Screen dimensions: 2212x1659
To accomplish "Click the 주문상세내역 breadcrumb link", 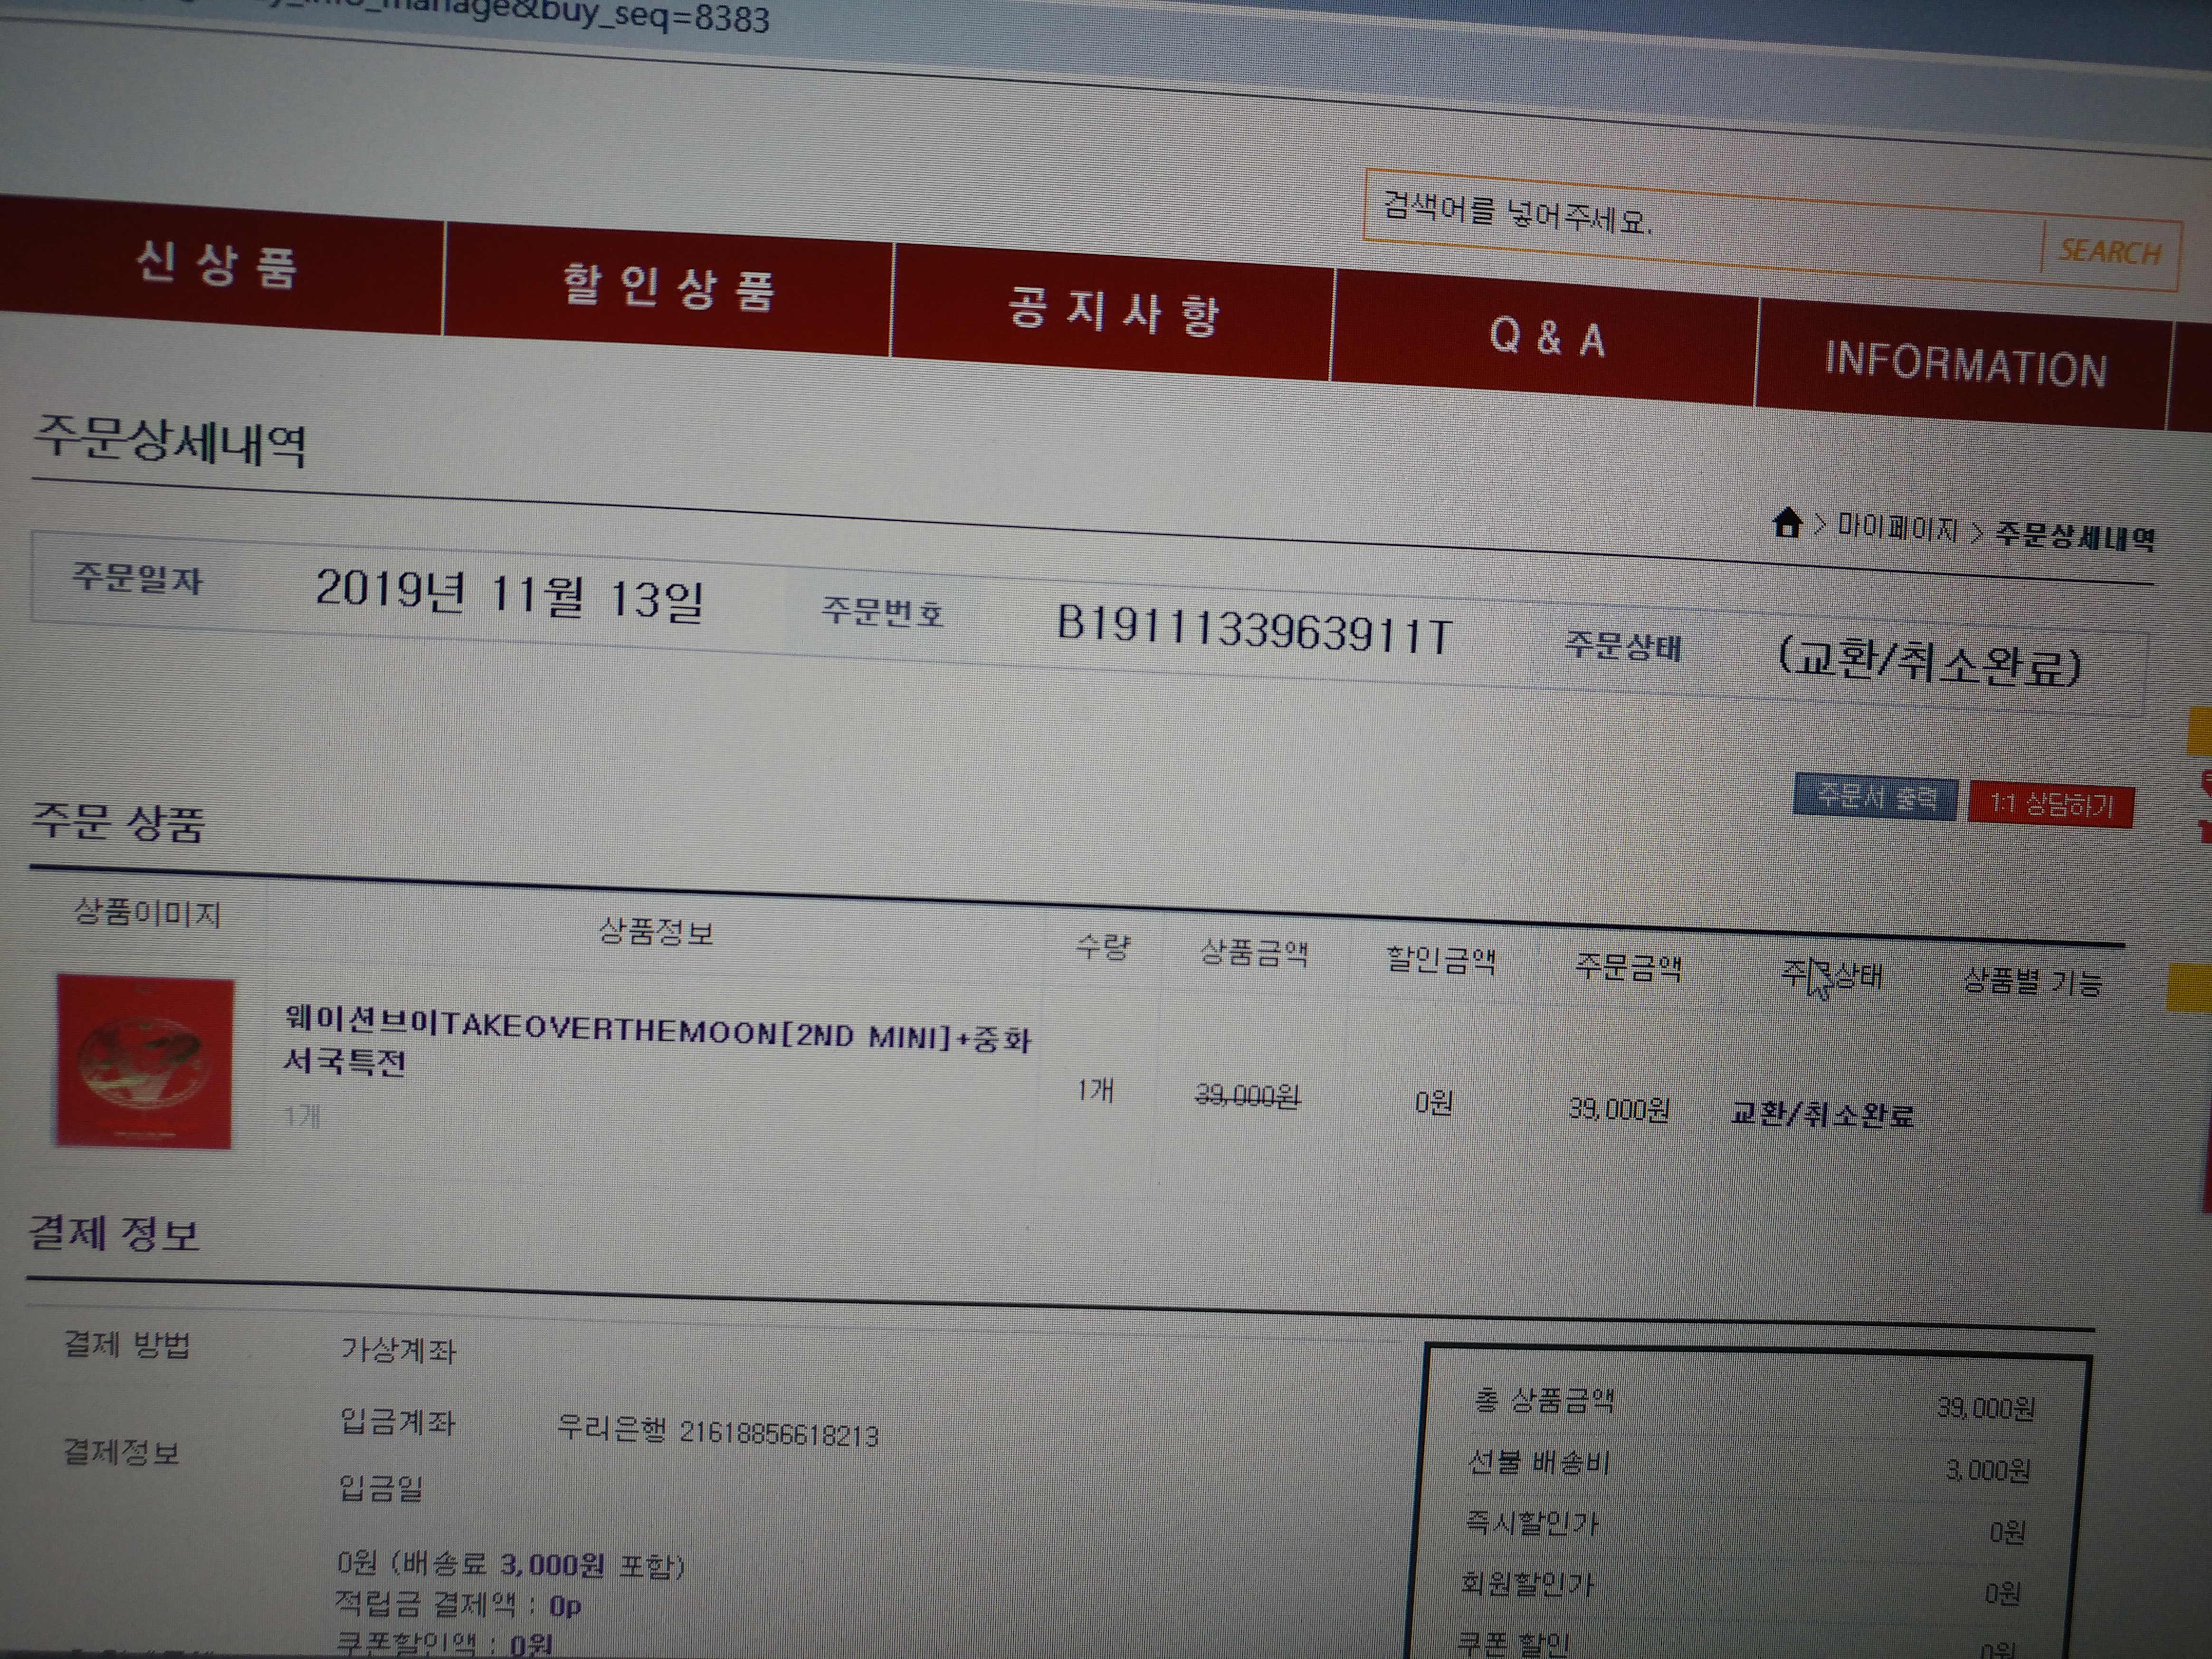I will (x=2074, y=538).
